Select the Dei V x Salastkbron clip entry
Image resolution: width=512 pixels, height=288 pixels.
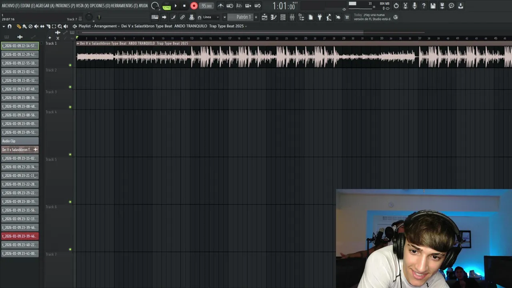click(20, 150)
